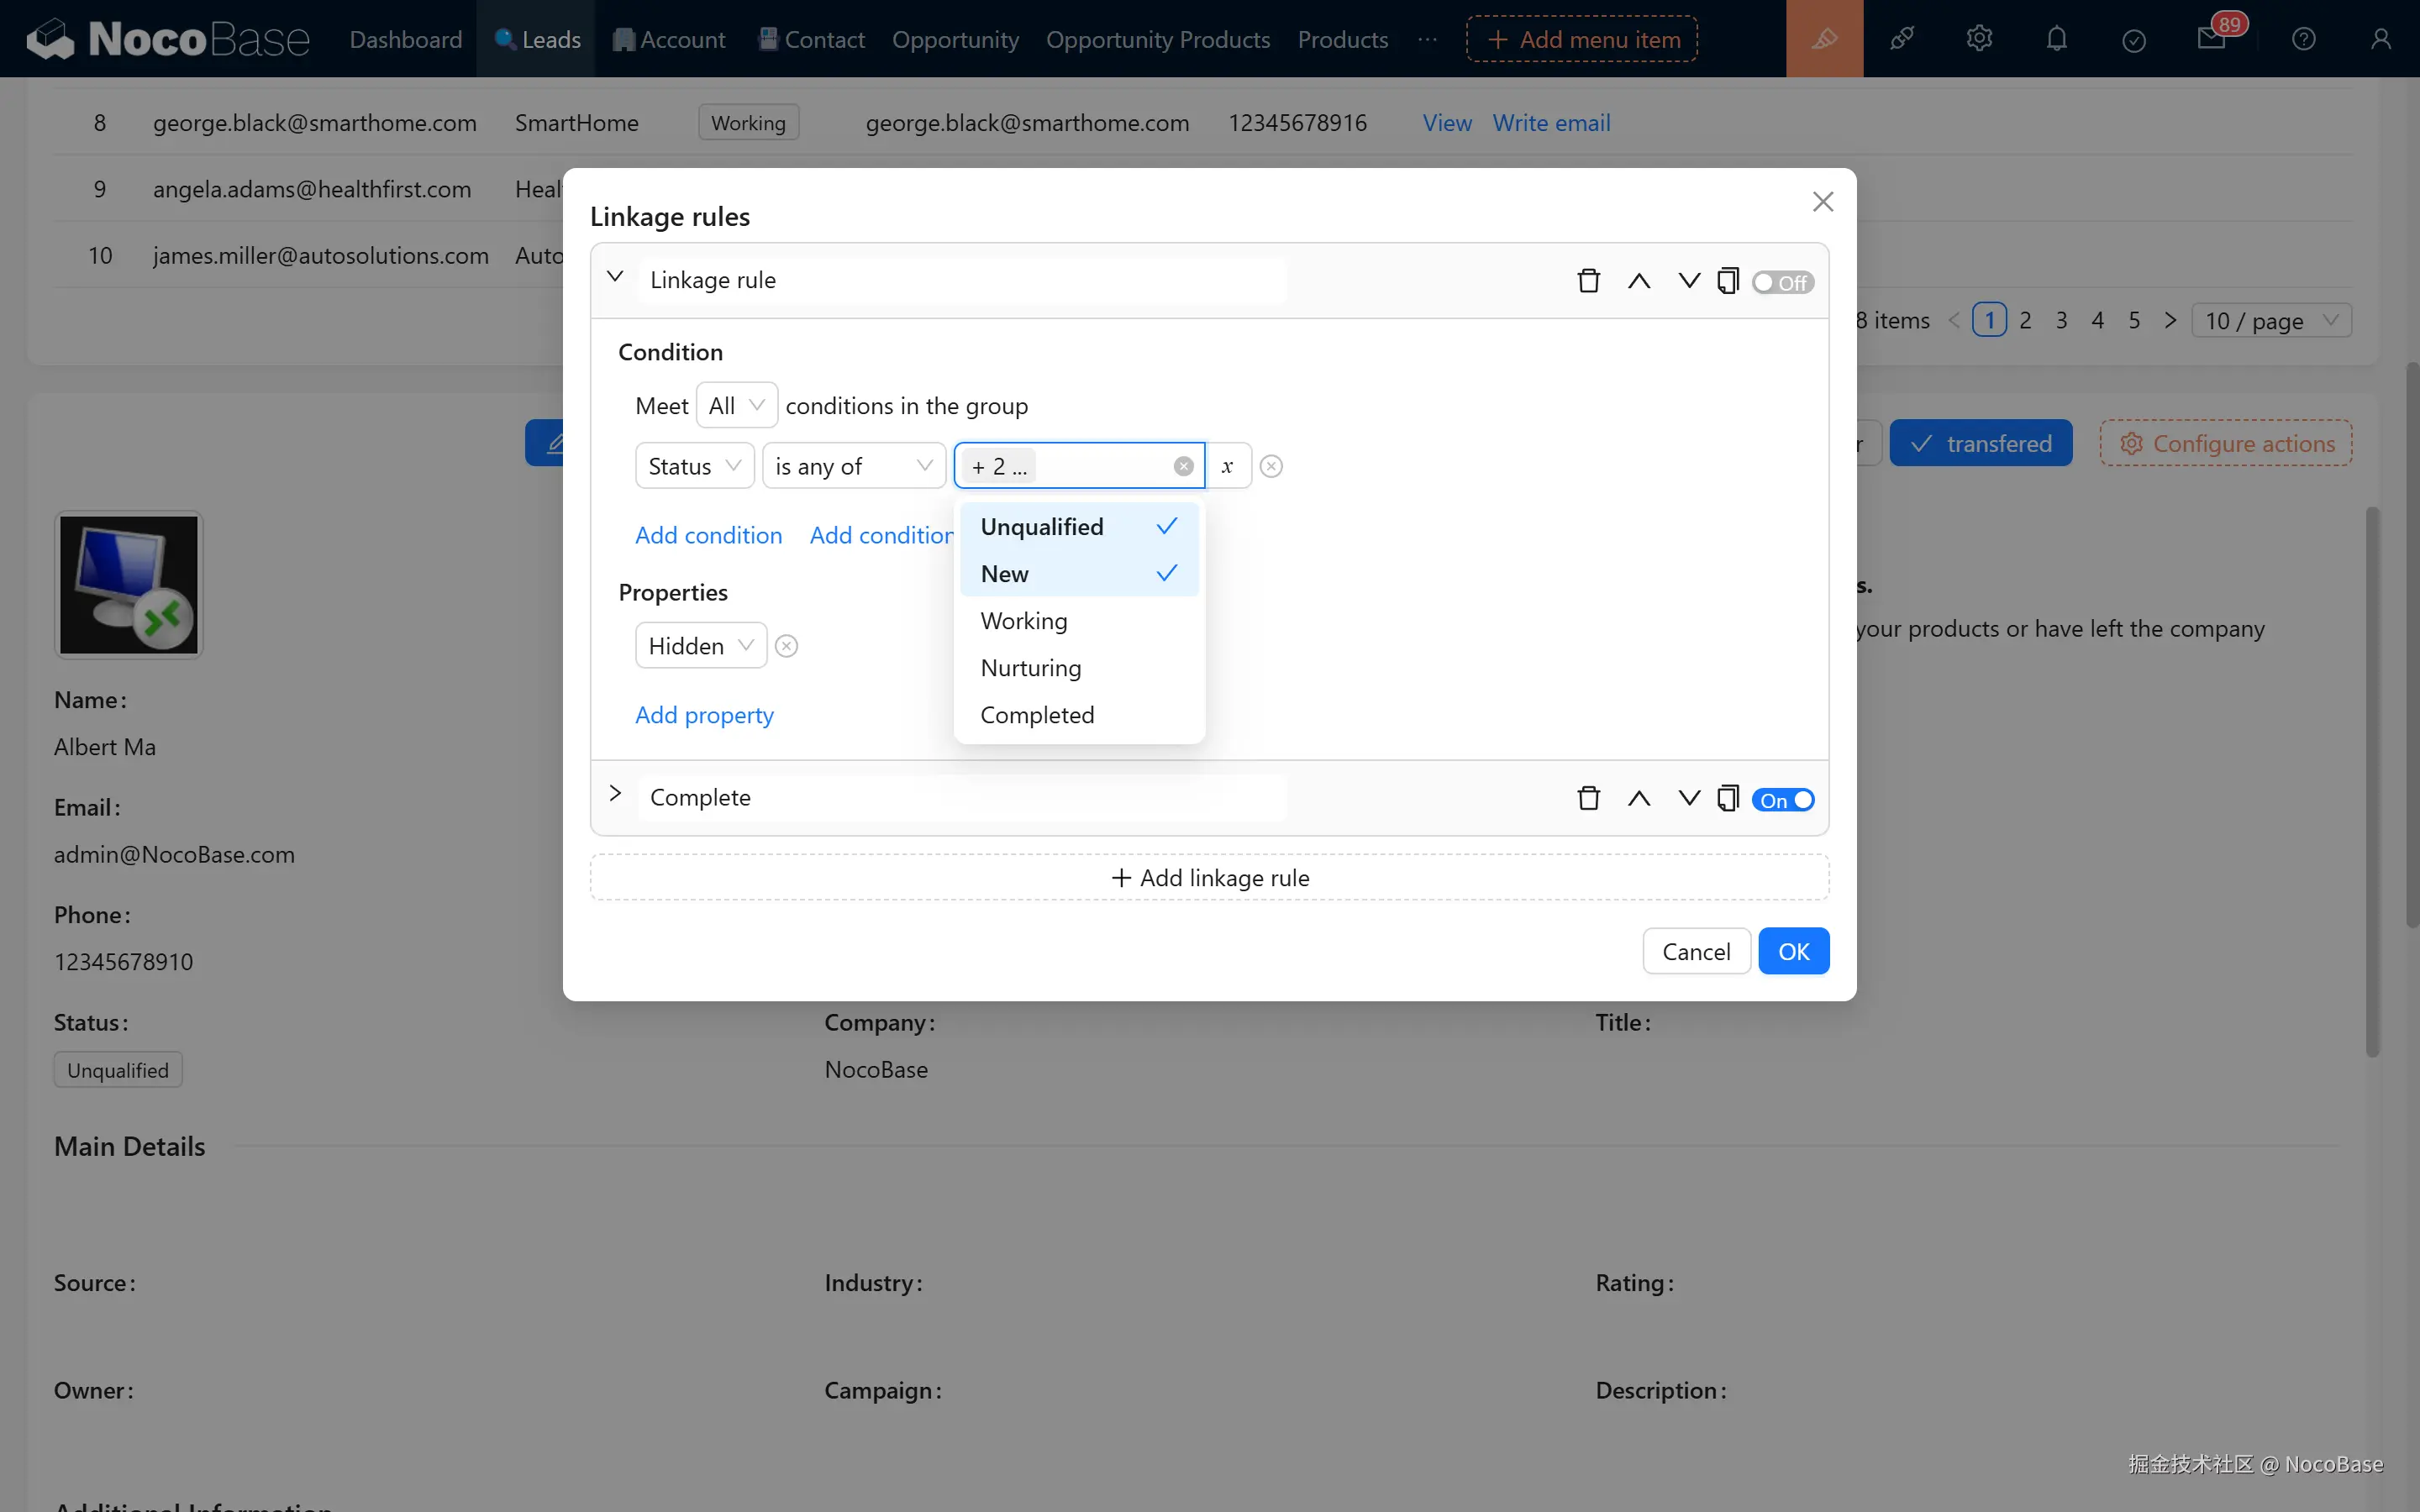Move the Complete rule up with its arrow
2420x1512 pixels.
pyautogui.click(x=1638, y=798)
